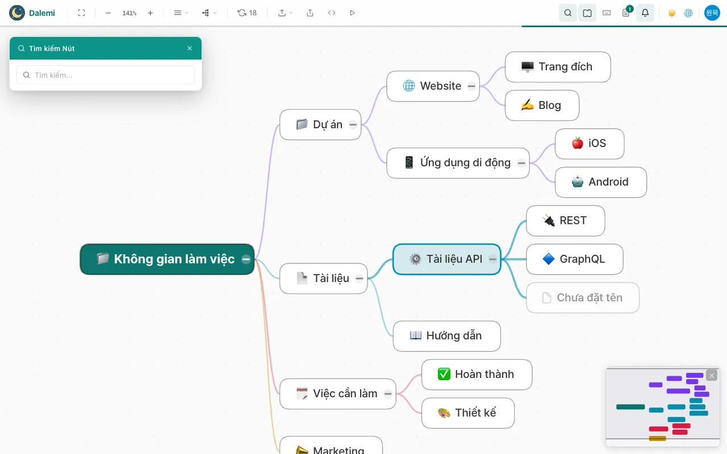Collapse the Website node children
The height and width of the screenshot is (454, 727).
pos(471,86)
